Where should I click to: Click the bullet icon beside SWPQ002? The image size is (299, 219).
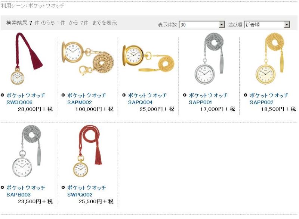(63, 187)
